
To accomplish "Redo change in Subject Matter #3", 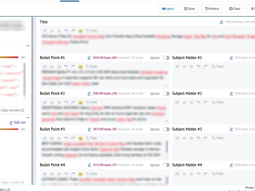I will [x=206, y=138].
